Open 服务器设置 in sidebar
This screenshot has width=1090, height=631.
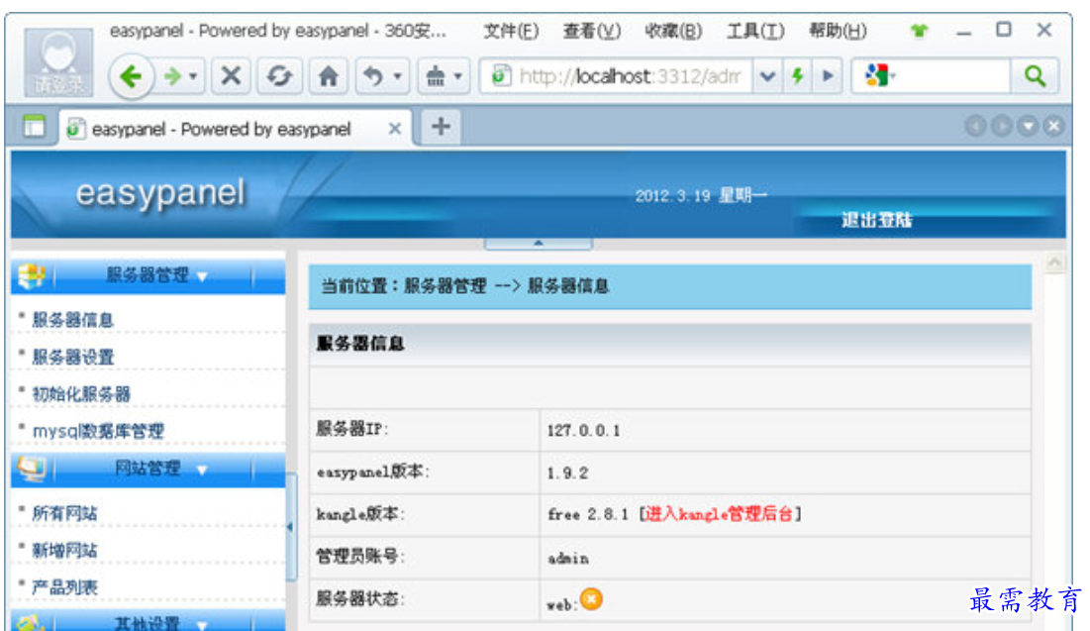(x=72, y=357)
